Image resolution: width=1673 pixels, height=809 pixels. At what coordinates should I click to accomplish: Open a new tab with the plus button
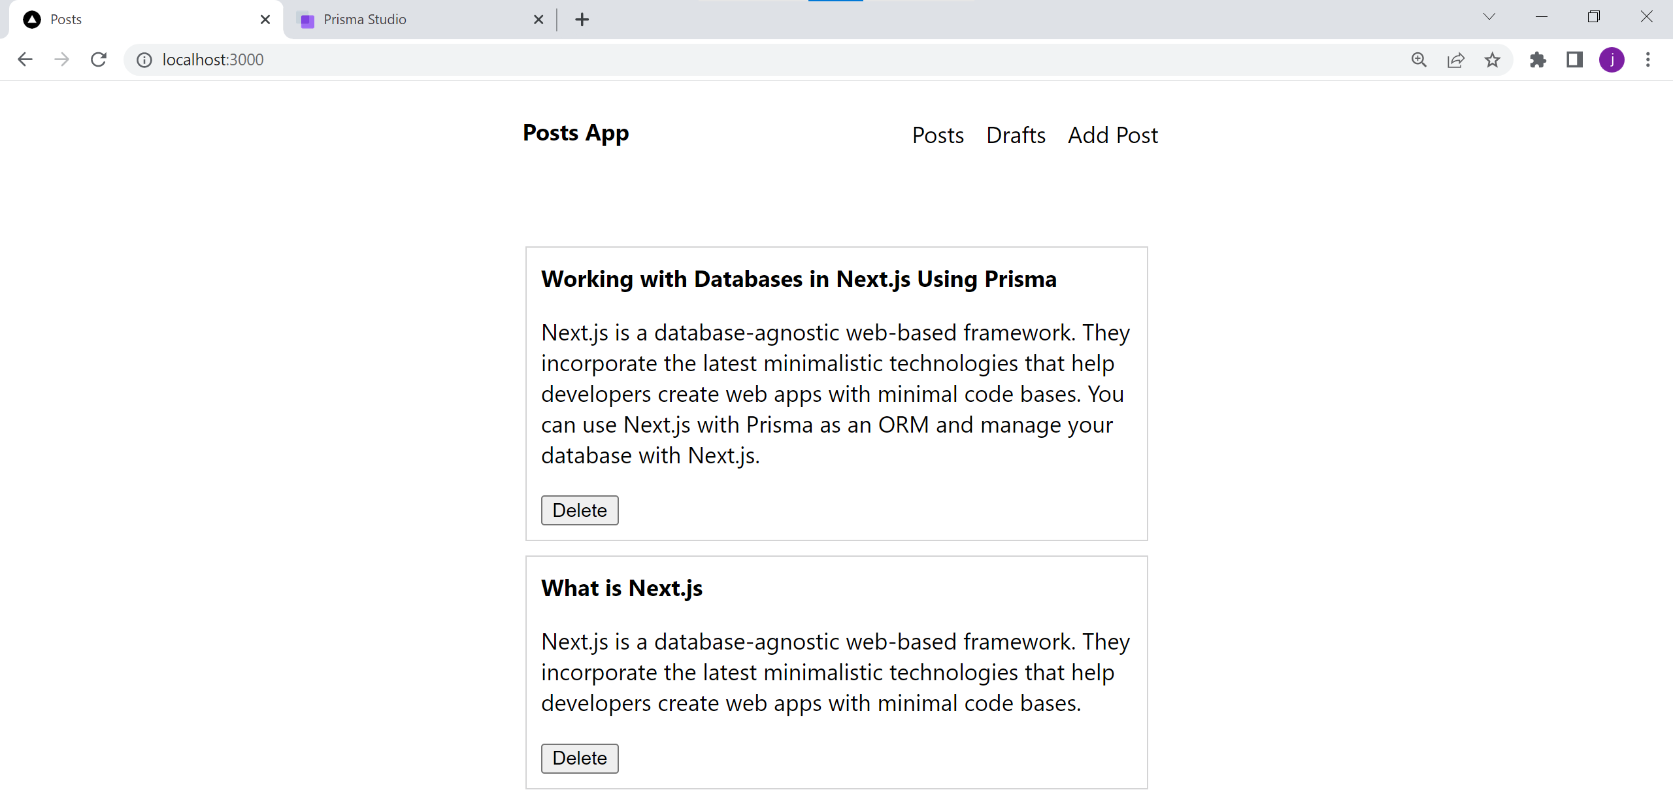(582, 20)
